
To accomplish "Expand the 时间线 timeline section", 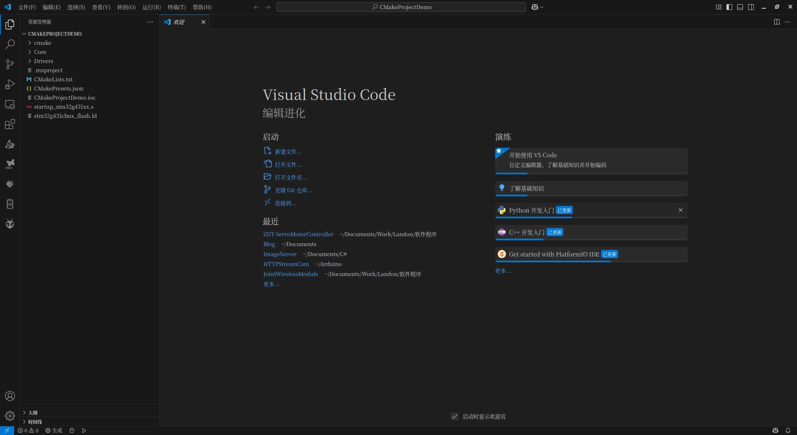I will (x=90, y=422).
